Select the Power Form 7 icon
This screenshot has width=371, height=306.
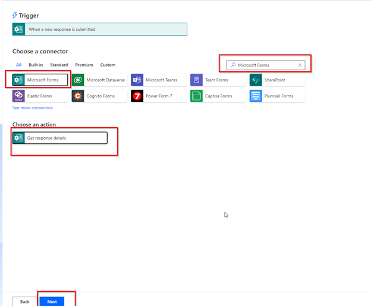coord(137,96)
